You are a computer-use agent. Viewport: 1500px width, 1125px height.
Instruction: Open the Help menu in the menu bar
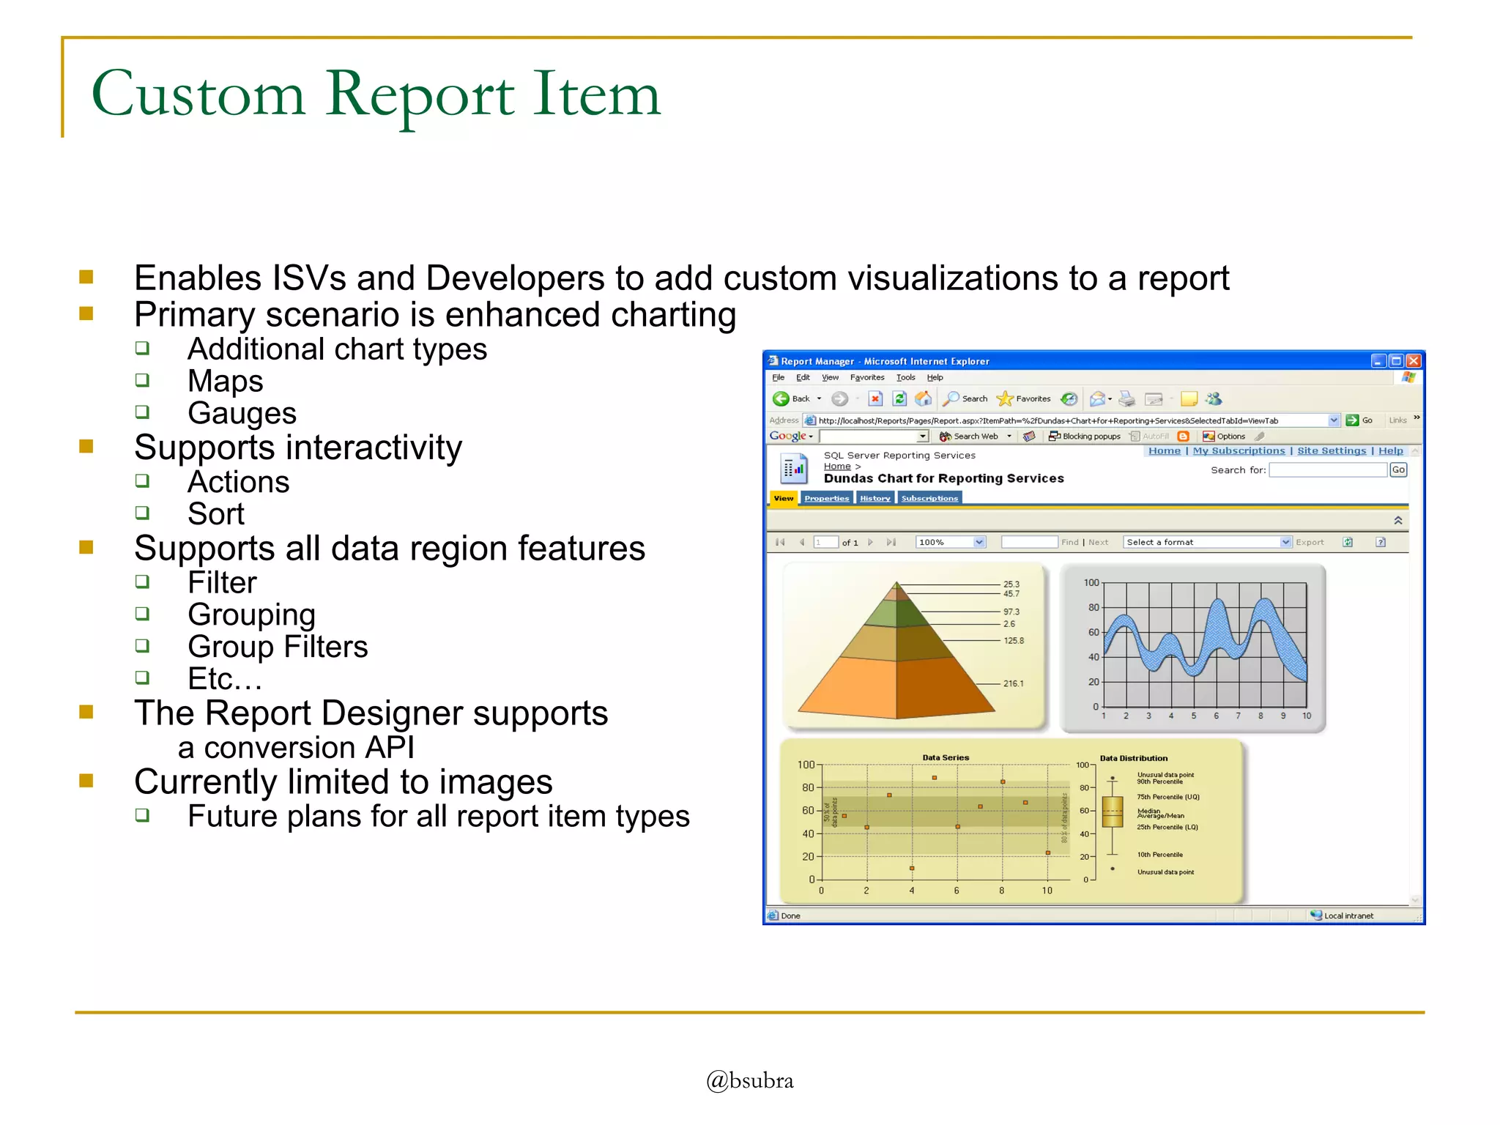coord(935,378)
